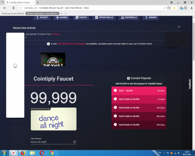Collapse the Recent User Activity panel
Image resolution: width=195 pixels, height=156 pixels.
coord(179,27)
